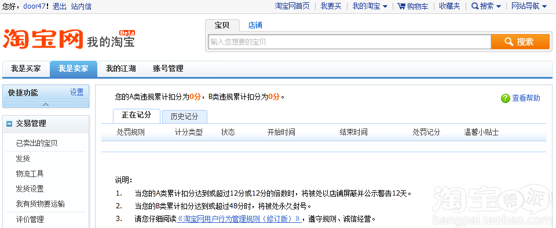This screenshot has height=228, width=556.
Task: Click the orange 搜索 button
Action: click(x=520, y=42)
